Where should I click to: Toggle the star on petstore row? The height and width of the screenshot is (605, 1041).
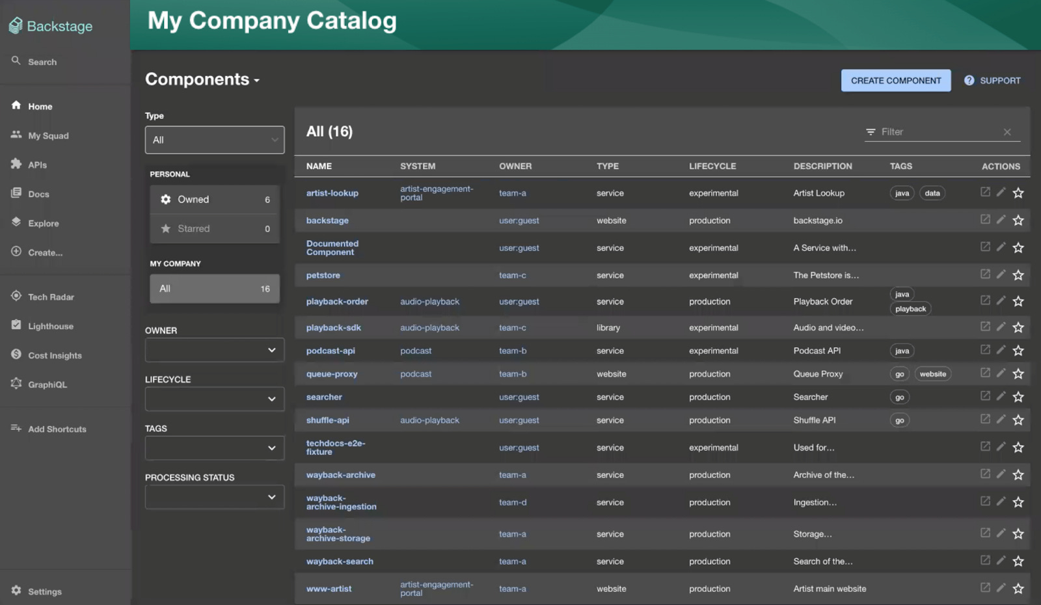click(x=1018, y=275)
